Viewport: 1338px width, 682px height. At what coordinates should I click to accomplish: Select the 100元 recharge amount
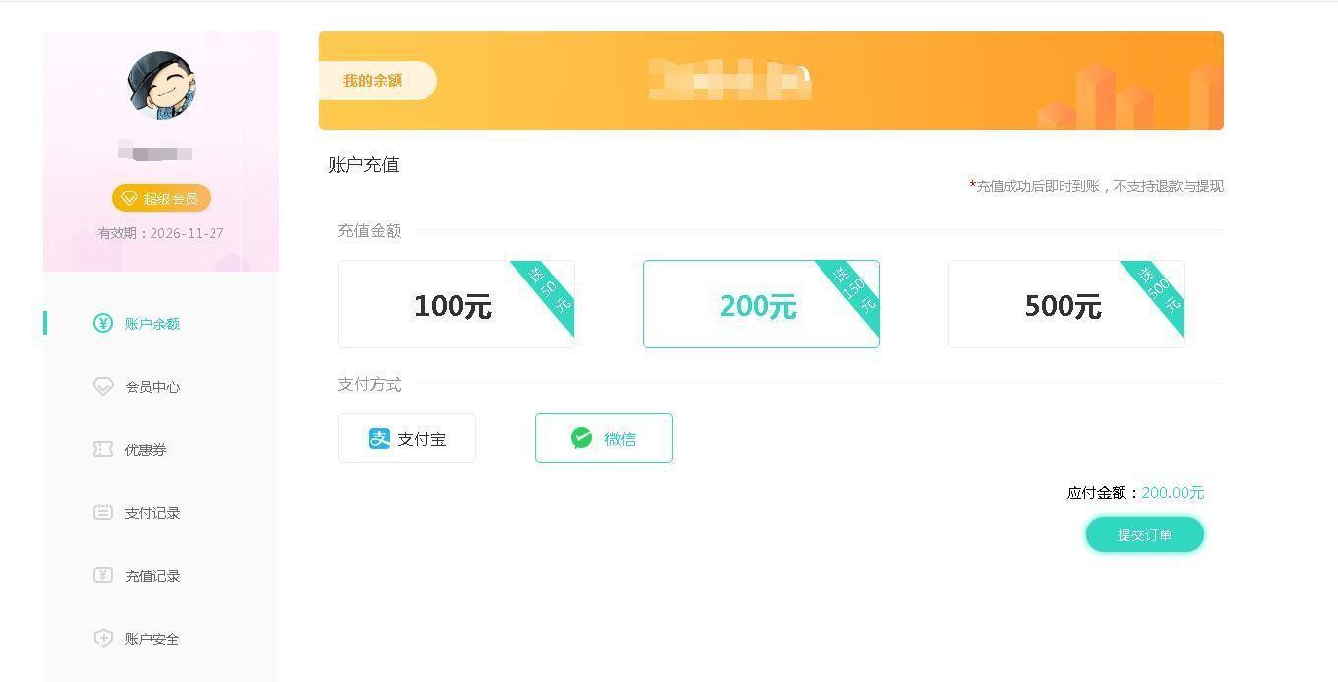click(x=456, y=304)
